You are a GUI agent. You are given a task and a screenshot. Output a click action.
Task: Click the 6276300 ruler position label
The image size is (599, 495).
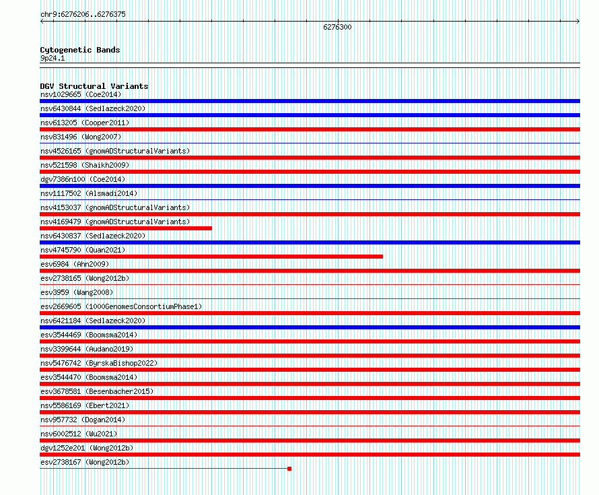[x=337, y=27]
